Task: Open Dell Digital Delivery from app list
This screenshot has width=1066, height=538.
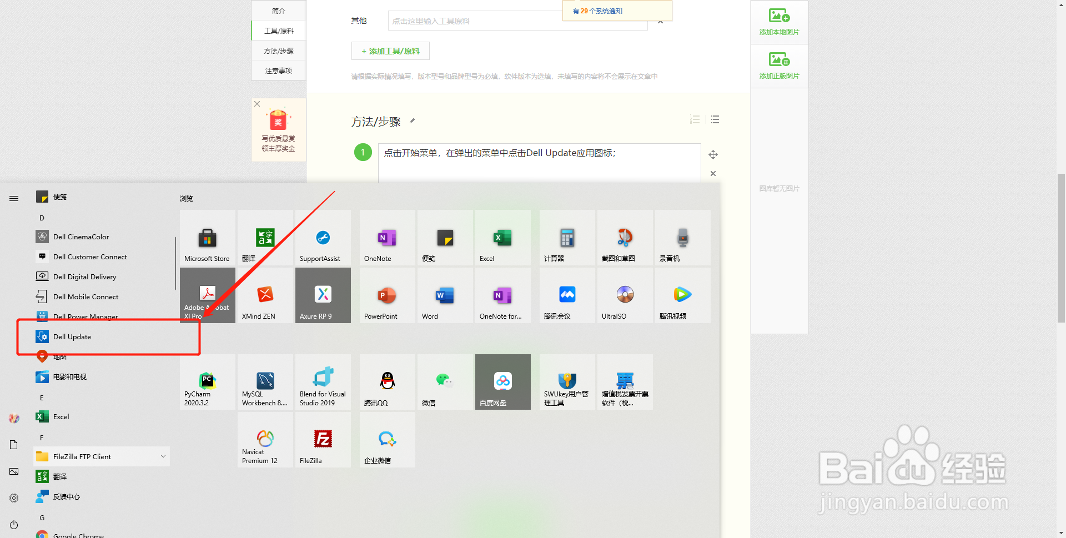Action: tap(102, 276)
